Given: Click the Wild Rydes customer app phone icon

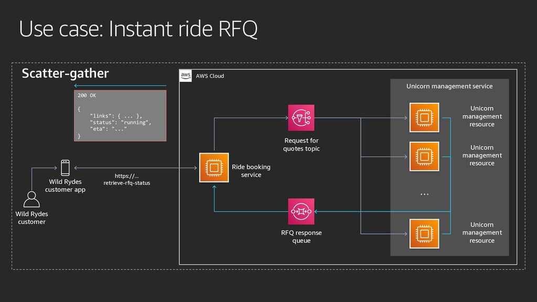Looking at the screenshot, I should pyautogui.click(x=65, y=168).
